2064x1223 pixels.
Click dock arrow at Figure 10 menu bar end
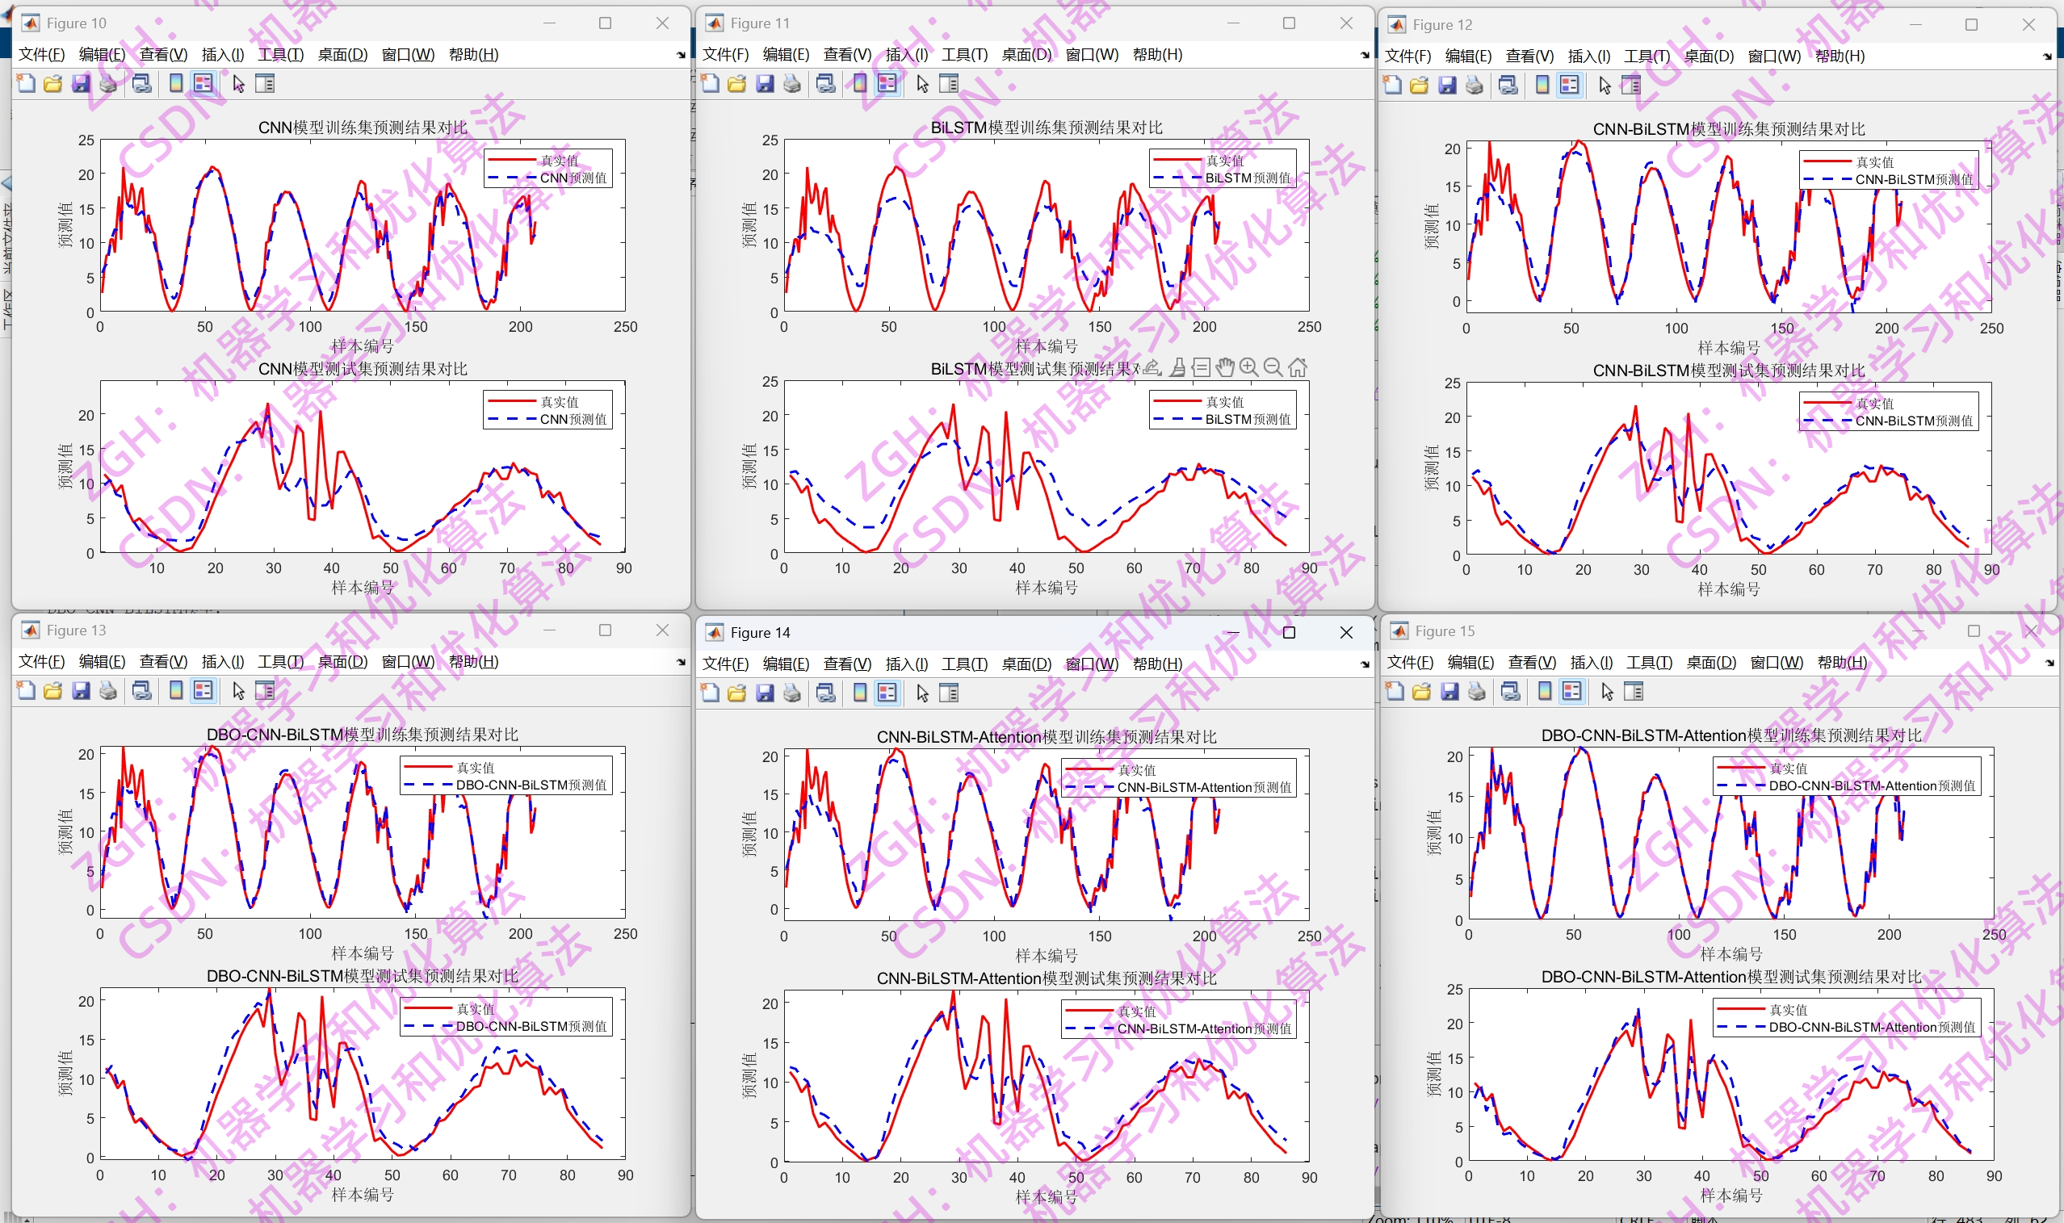tap(681, 55)
